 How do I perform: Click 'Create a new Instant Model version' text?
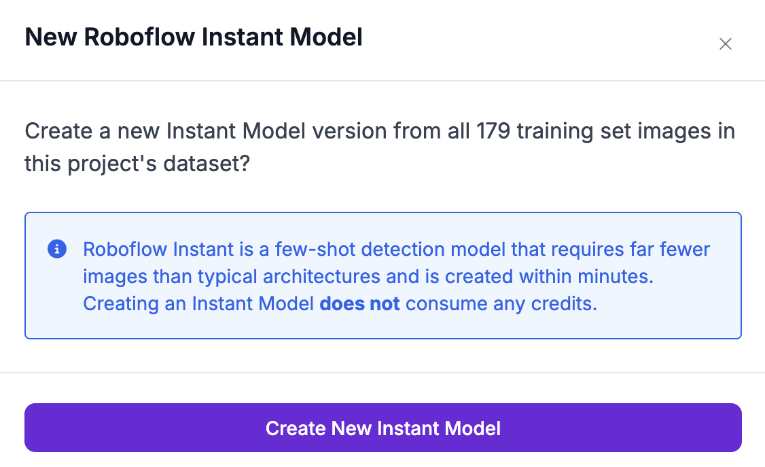click(204, 130)
